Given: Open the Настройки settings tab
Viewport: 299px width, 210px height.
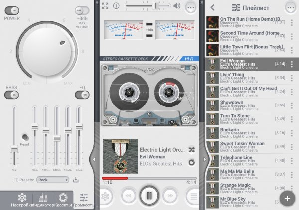Looking at the screenshot, I should click(21, 200).
